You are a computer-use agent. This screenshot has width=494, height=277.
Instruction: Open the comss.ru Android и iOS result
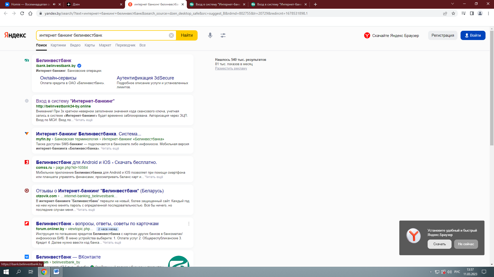96,162
